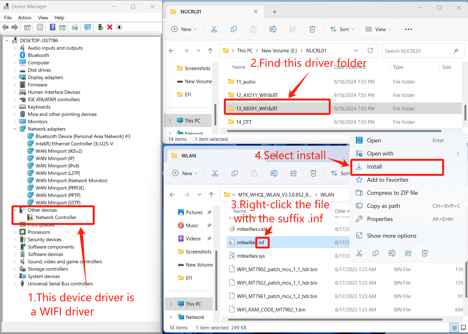
Task: Click the Cut scissors icon in NUCRL01 toolbar
Action: click(214, 29)
